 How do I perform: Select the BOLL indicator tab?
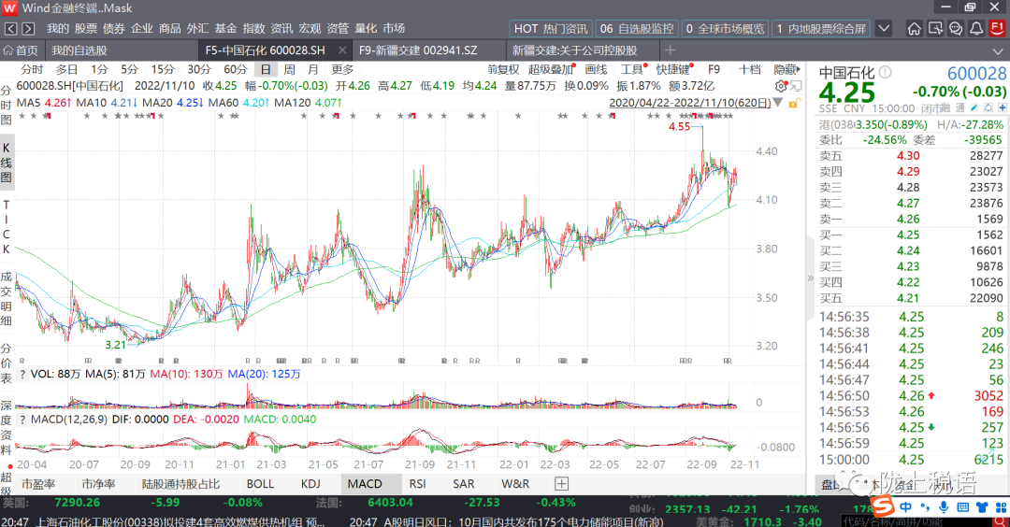pos(260,484)
